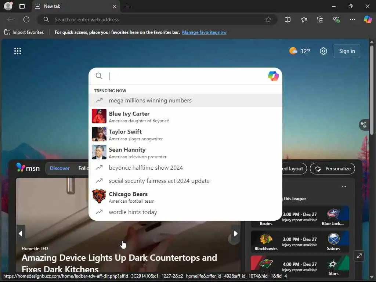The height and width of the screenshot is (282, 376).
Task: Select Taylor Swift suggestion
Action: click(185, 134)
